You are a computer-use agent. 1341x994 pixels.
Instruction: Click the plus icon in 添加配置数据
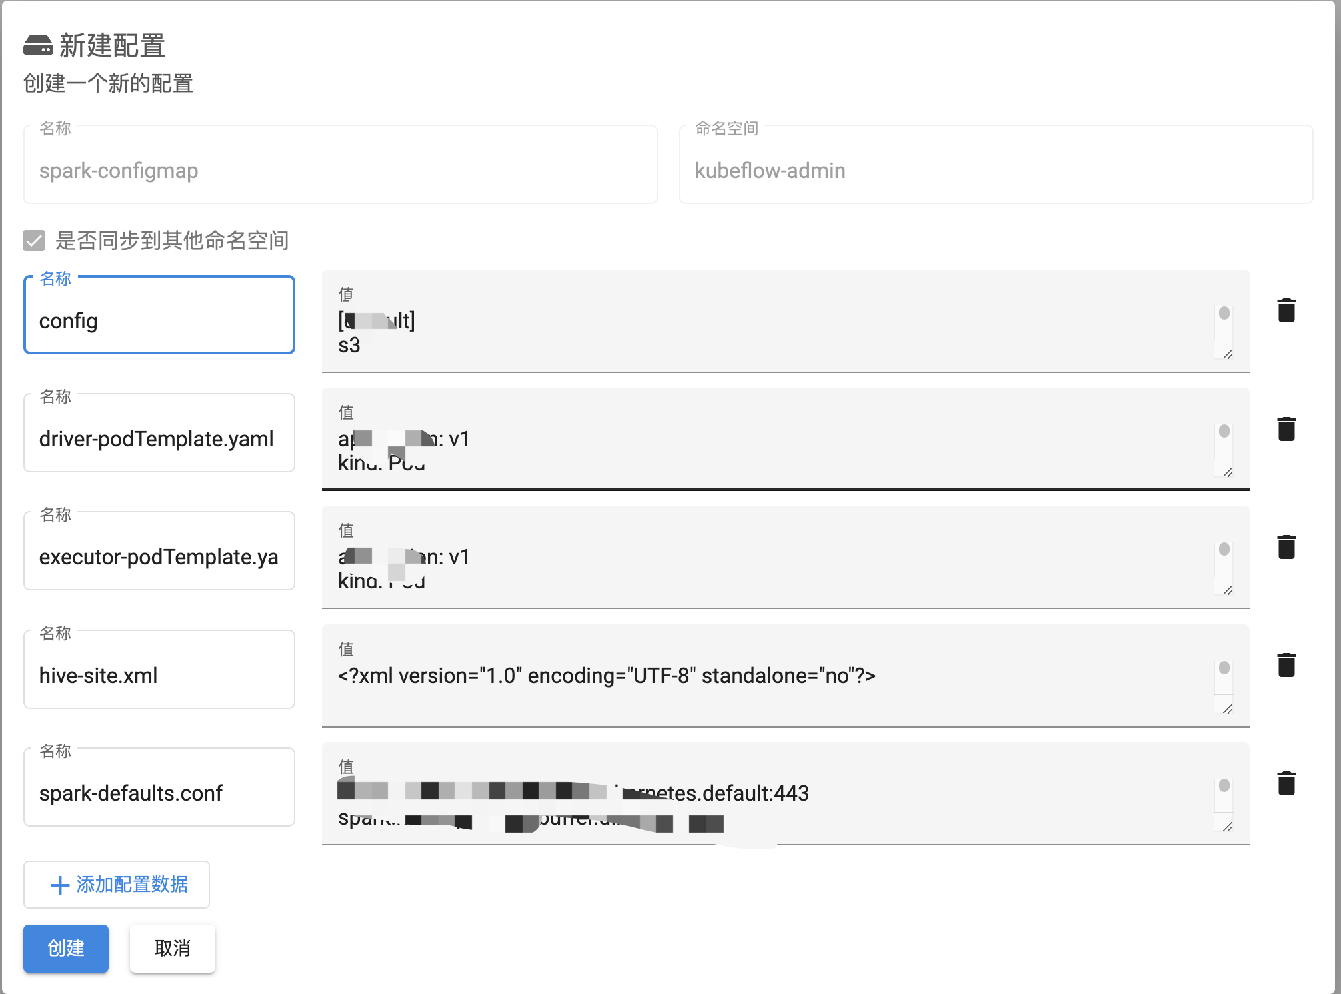[x=60, y=885]
